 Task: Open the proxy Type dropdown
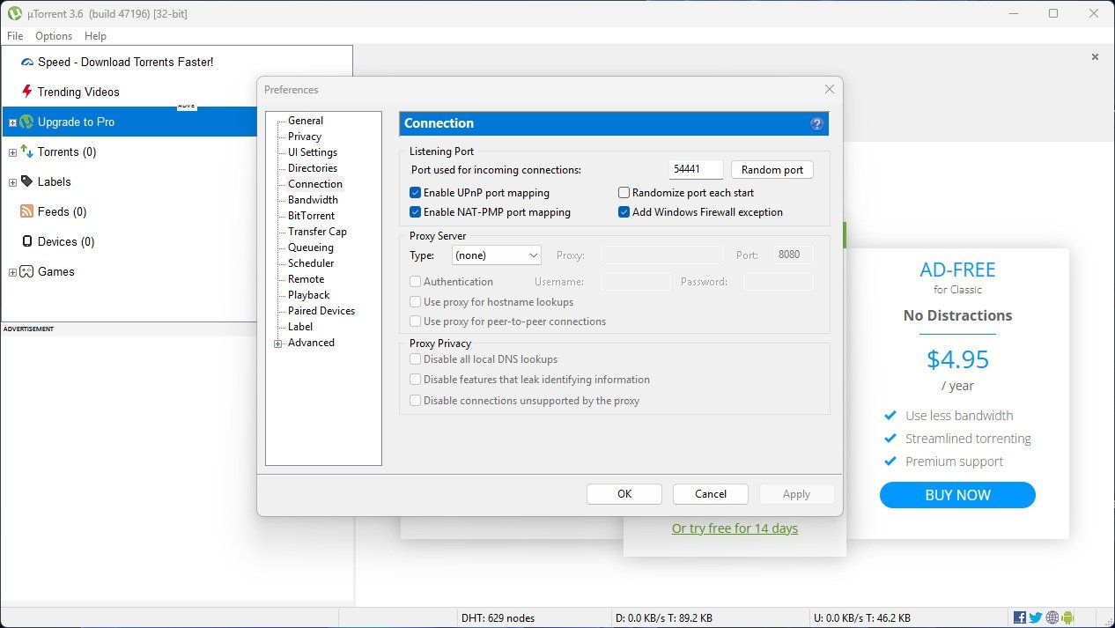click(497, 255)
